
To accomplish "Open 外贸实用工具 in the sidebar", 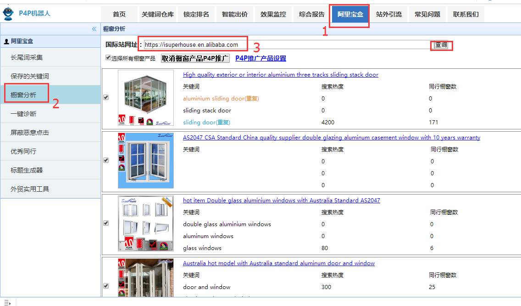I will click(50, 189).
